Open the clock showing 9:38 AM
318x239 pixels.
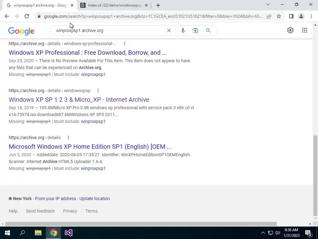tap(291, 233)
